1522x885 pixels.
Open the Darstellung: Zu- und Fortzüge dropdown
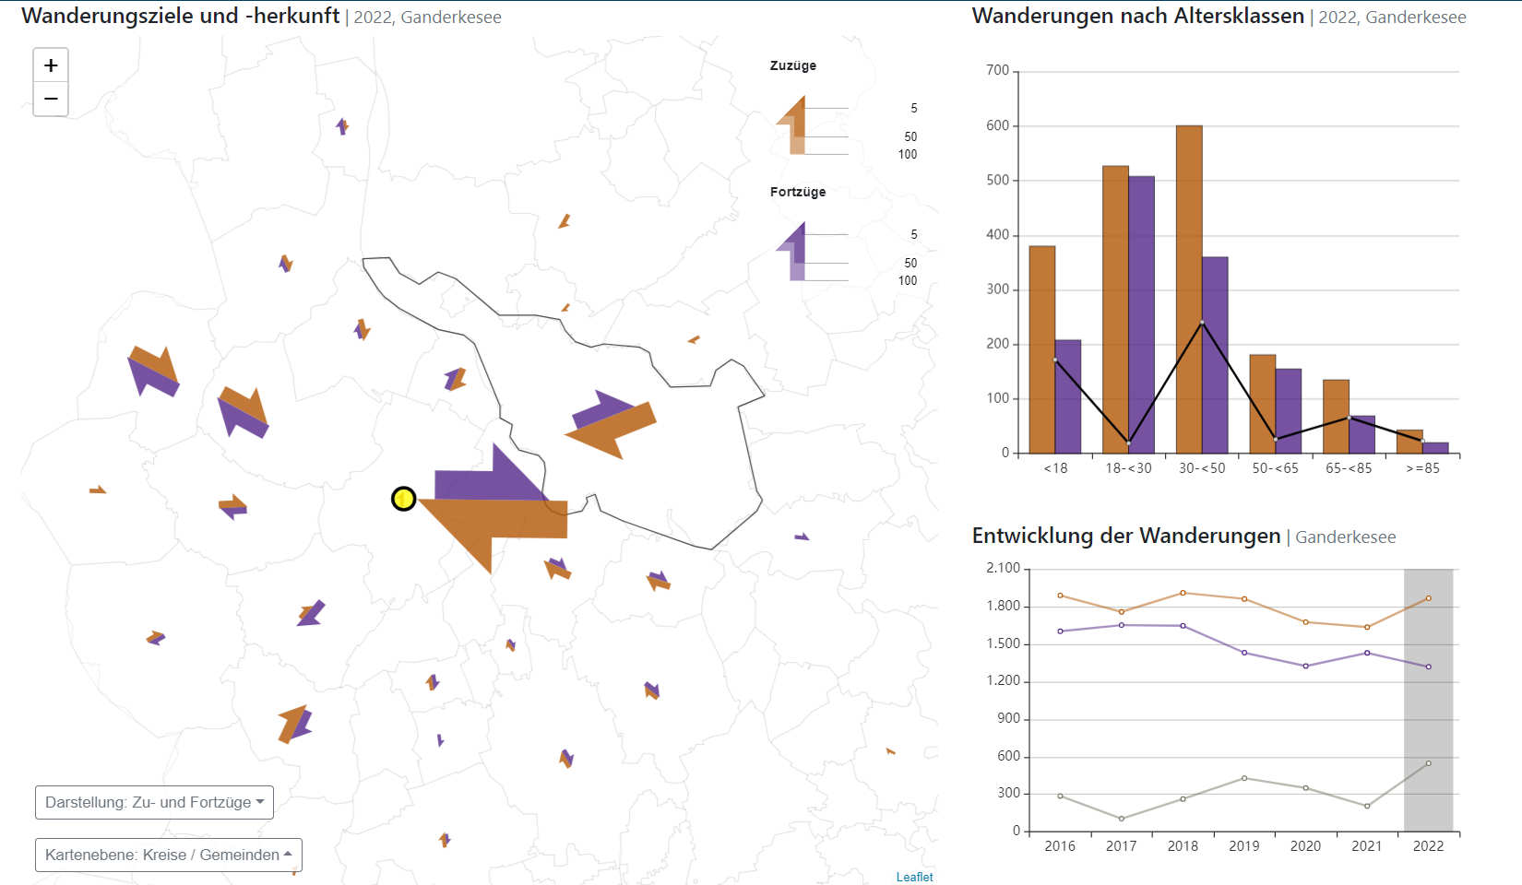point(154,802)
